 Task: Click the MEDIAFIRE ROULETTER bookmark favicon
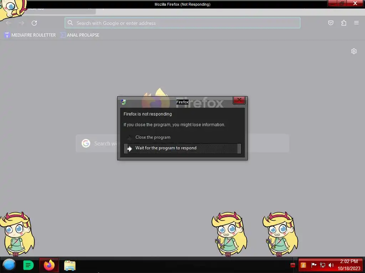(x=7, y=35)
